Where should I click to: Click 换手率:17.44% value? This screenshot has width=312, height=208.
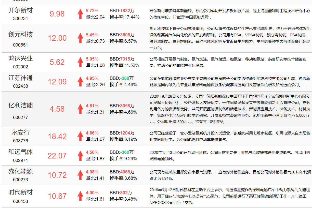pos(125,17)
